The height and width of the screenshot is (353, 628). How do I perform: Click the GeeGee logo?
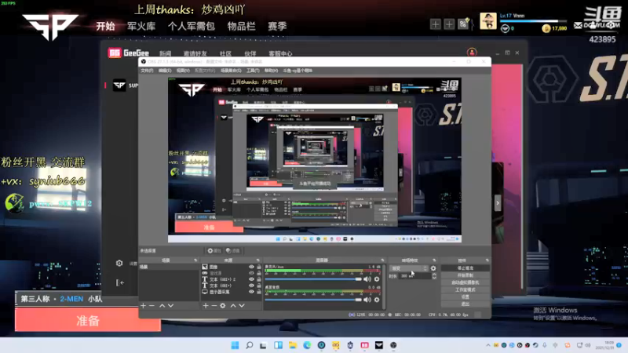tap(129, 53)
